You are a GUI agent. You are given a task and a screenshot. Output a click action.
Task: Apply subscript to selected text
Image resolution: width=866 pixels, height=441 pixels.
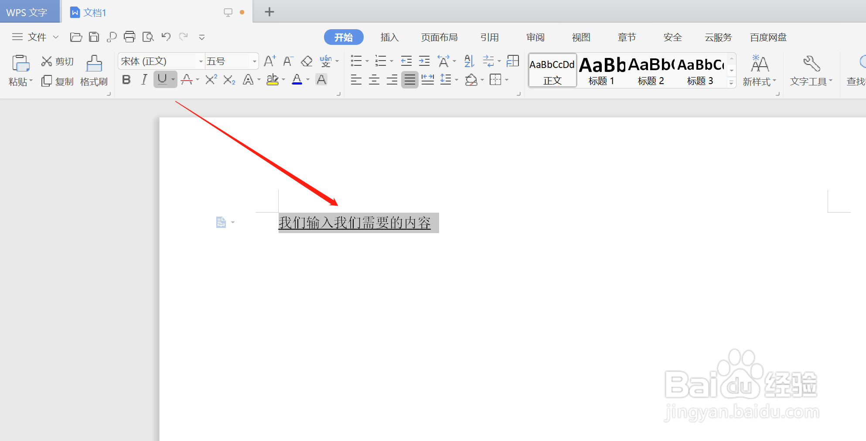click(229, 80)
